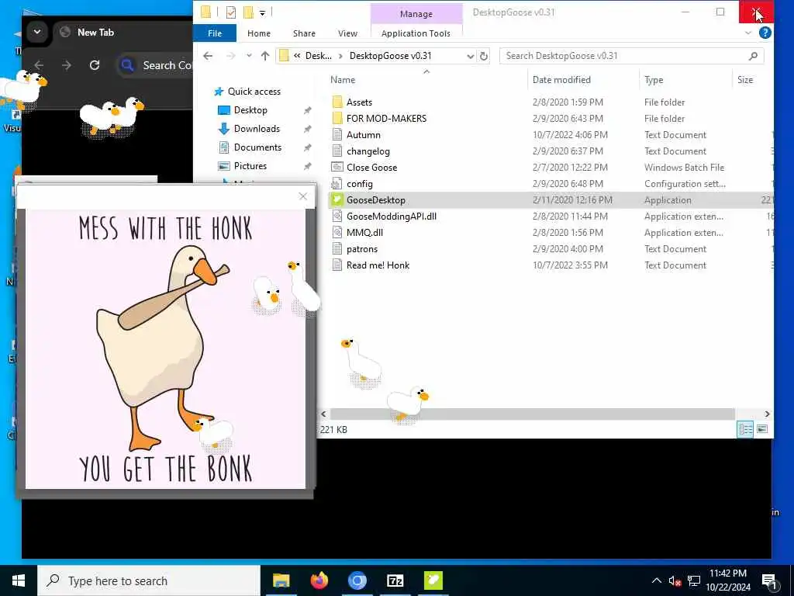Close the goose meme popup window

pos(303,196)
